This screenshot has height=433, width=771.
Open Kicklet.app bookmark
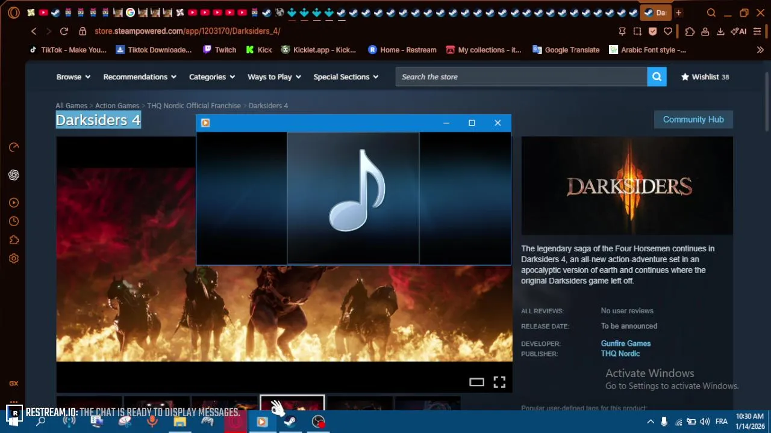tap(319, 50)
